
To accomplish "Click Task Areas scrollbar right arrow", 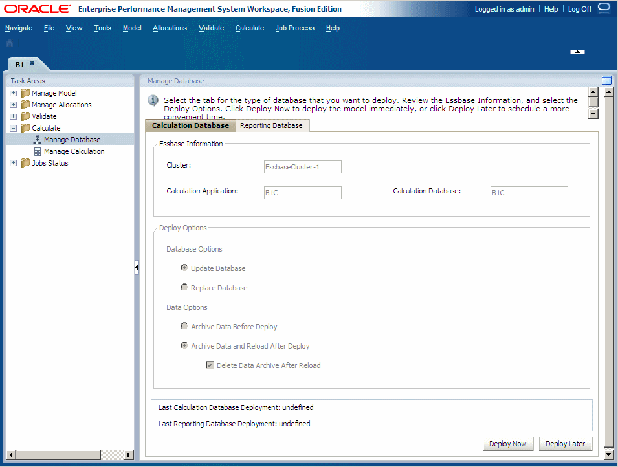I will pos(129,455).
